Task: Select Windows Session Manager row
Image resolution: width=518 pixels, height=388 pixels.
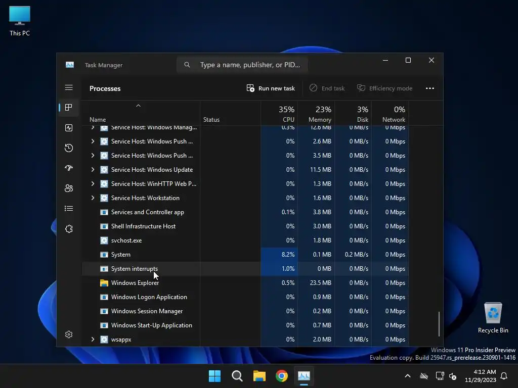Action: [x=245, y=311]
